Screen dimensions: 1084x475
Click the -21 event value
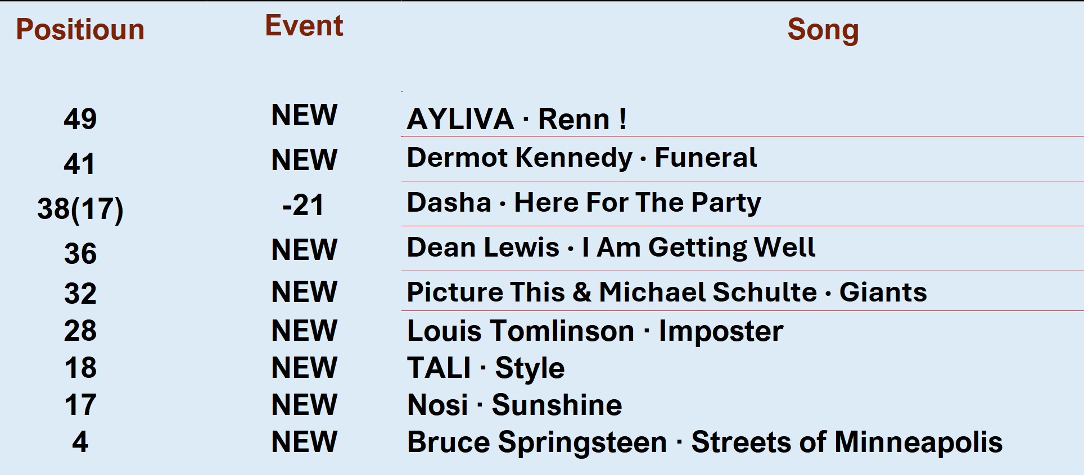[303, 205]
